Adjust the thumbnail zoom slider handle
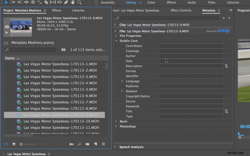 point(21,144)
